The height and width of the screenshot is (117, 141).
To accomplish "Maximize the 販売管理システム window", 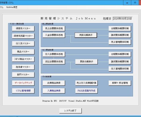I will [x=135, y=3].
